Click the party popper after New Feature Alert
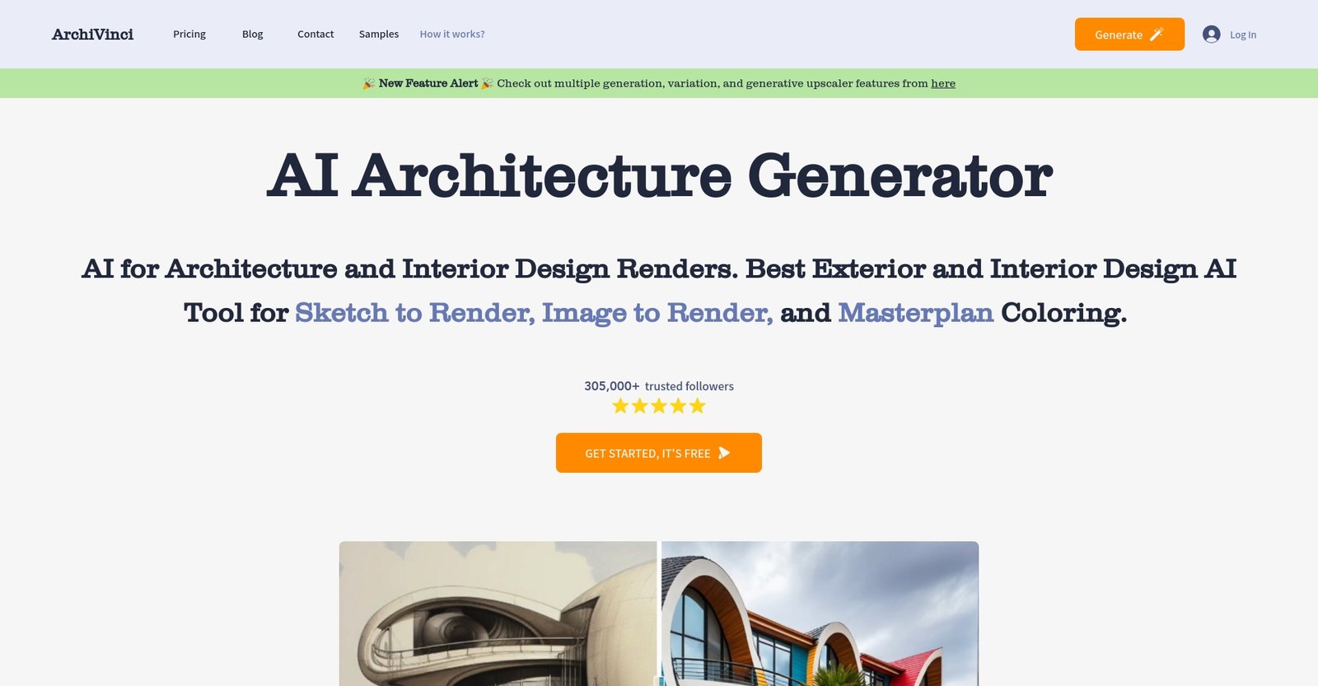Screen dimensions: 1318x686 coord(487,83)
